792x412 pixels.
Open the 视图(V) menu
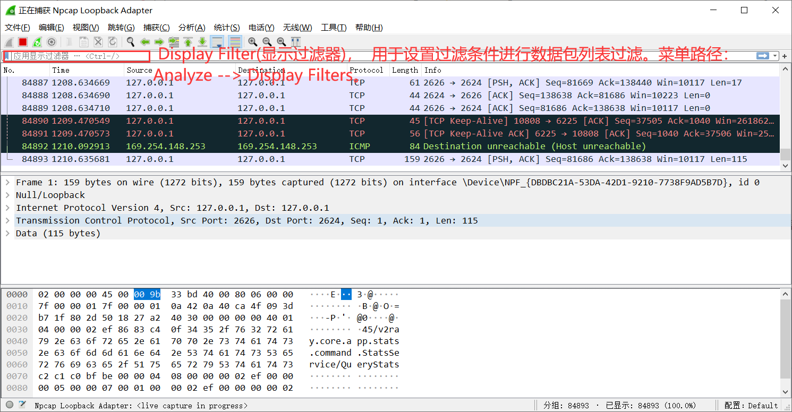pos(86,28)
